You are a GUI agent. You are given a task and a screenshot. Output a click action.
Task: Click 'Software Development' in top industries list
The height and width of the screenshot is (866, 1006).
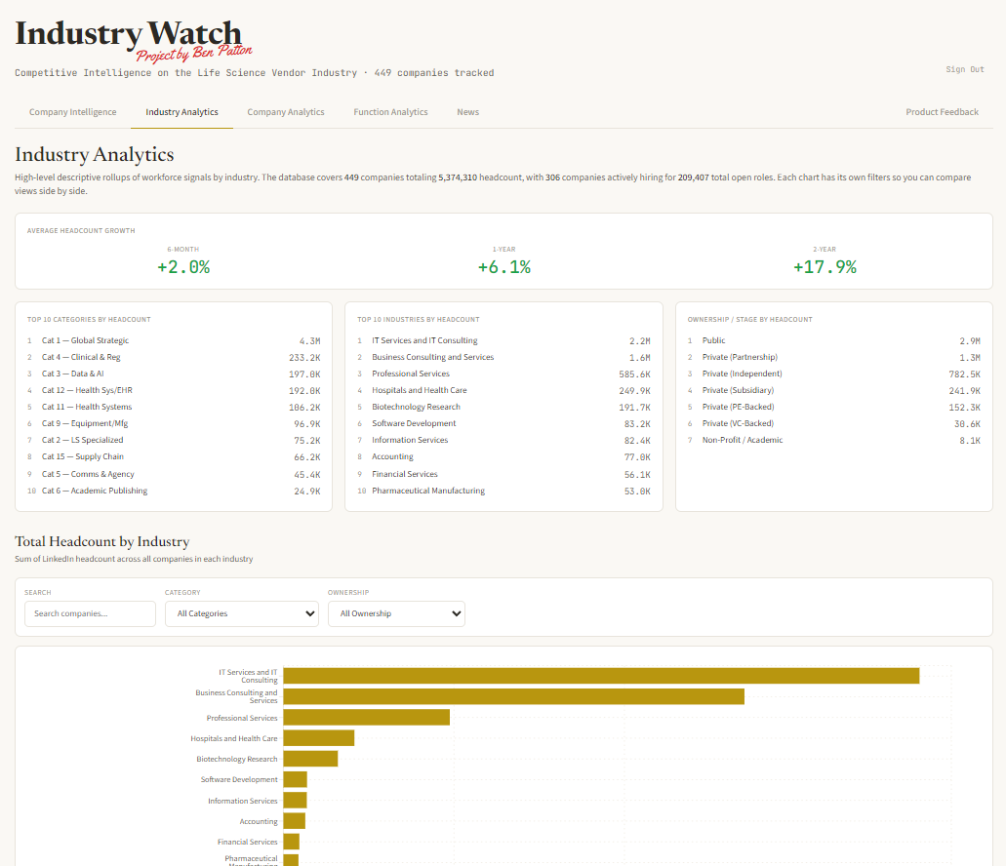pyautogui.click(x=503, y=423)
